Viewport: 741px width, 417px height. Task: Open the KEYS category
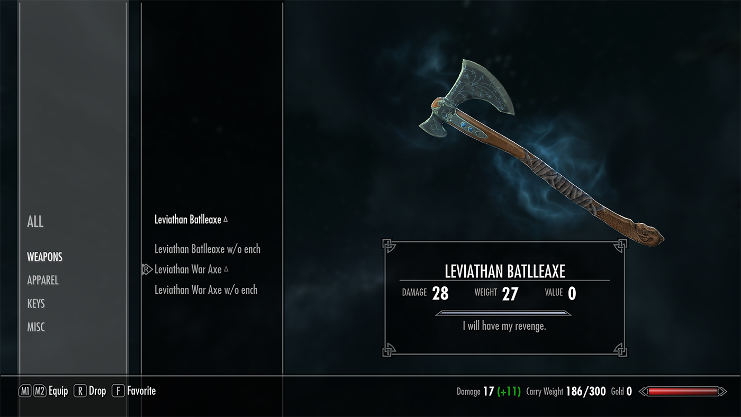tap(36, 304)
